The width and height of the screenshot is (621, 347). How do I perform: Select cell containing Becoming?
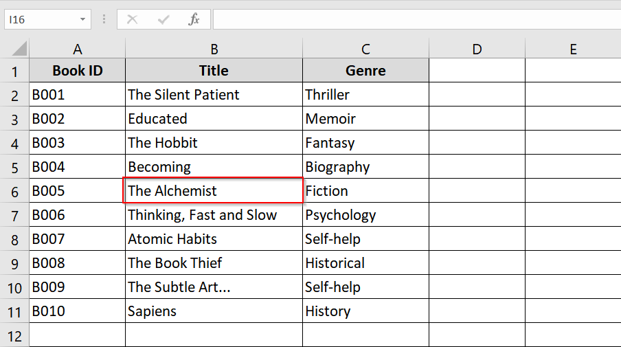[214, 167]
